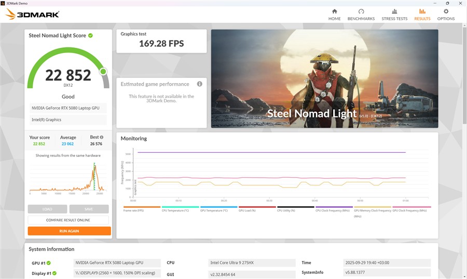The width and height of the screenshot is (467, 279).
Task: Click the Home house icon
Action: 334,11
